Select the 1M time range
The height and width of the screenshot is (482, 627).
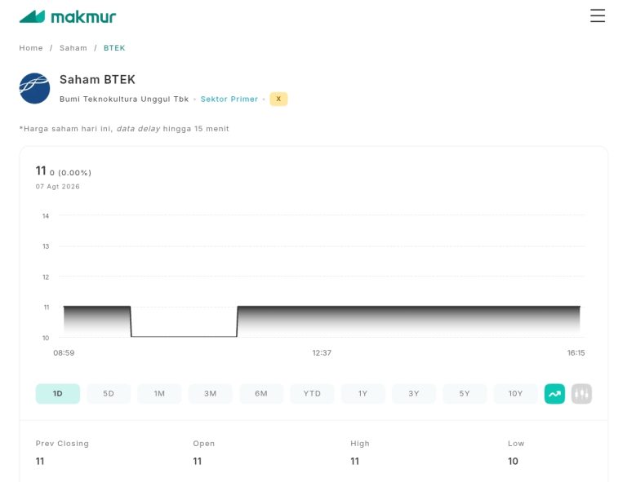tap(159, 394)
